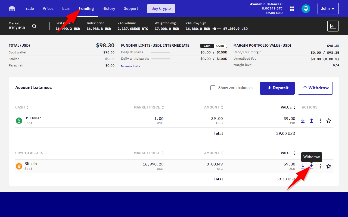Click the US Dollar deposit arrow icon
The width and height of the screenshot is (348, 217).
click(303, 121)
